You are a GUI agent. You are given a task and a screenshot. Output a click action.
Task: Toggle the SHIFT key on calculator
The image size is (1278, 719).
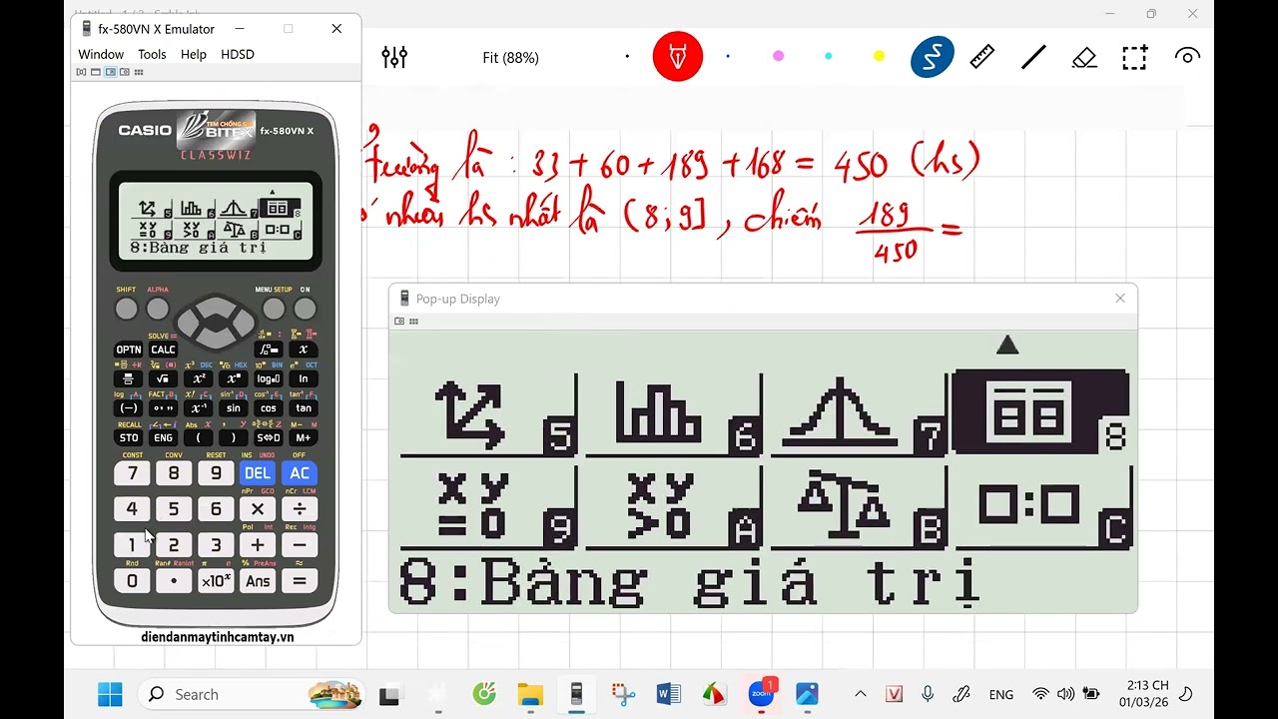[126, 309]
